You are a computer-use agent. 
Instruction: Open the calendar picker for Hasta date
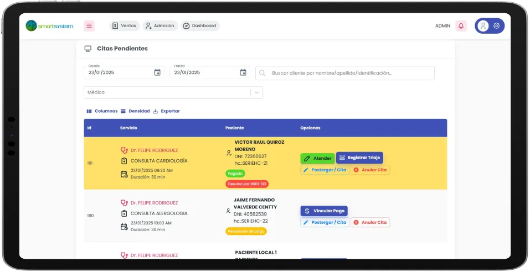coord(243,72)
